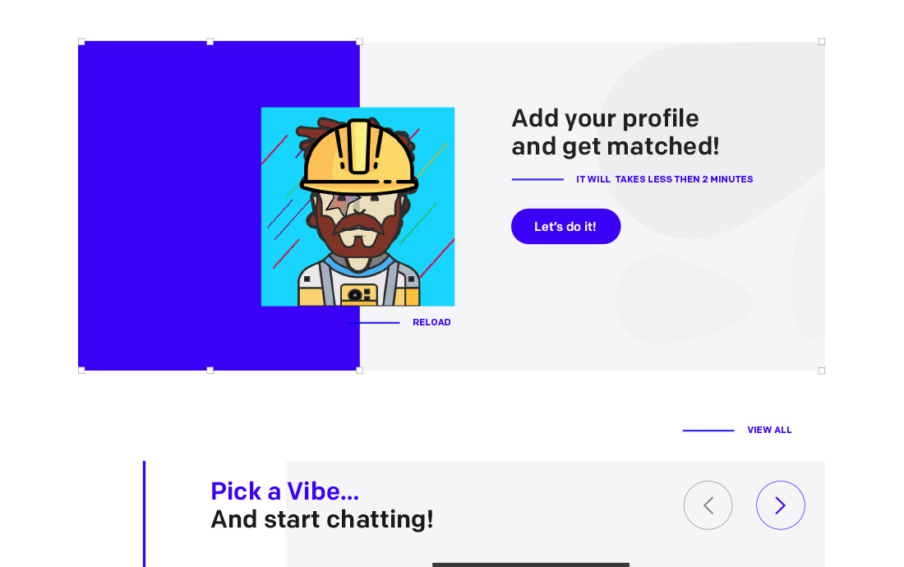Click the bottom-right handle of the blue rectangle
Image resolution: width=904 pixels, height=567 pixels.
(360, 371)
